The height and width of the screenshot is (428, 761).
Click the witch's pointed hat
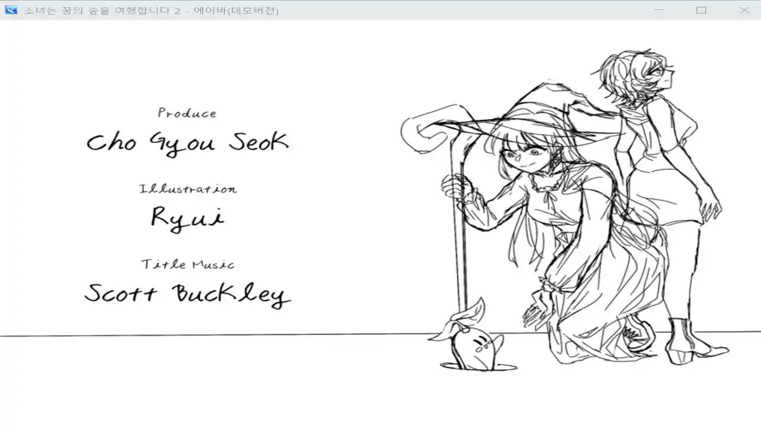535,113
